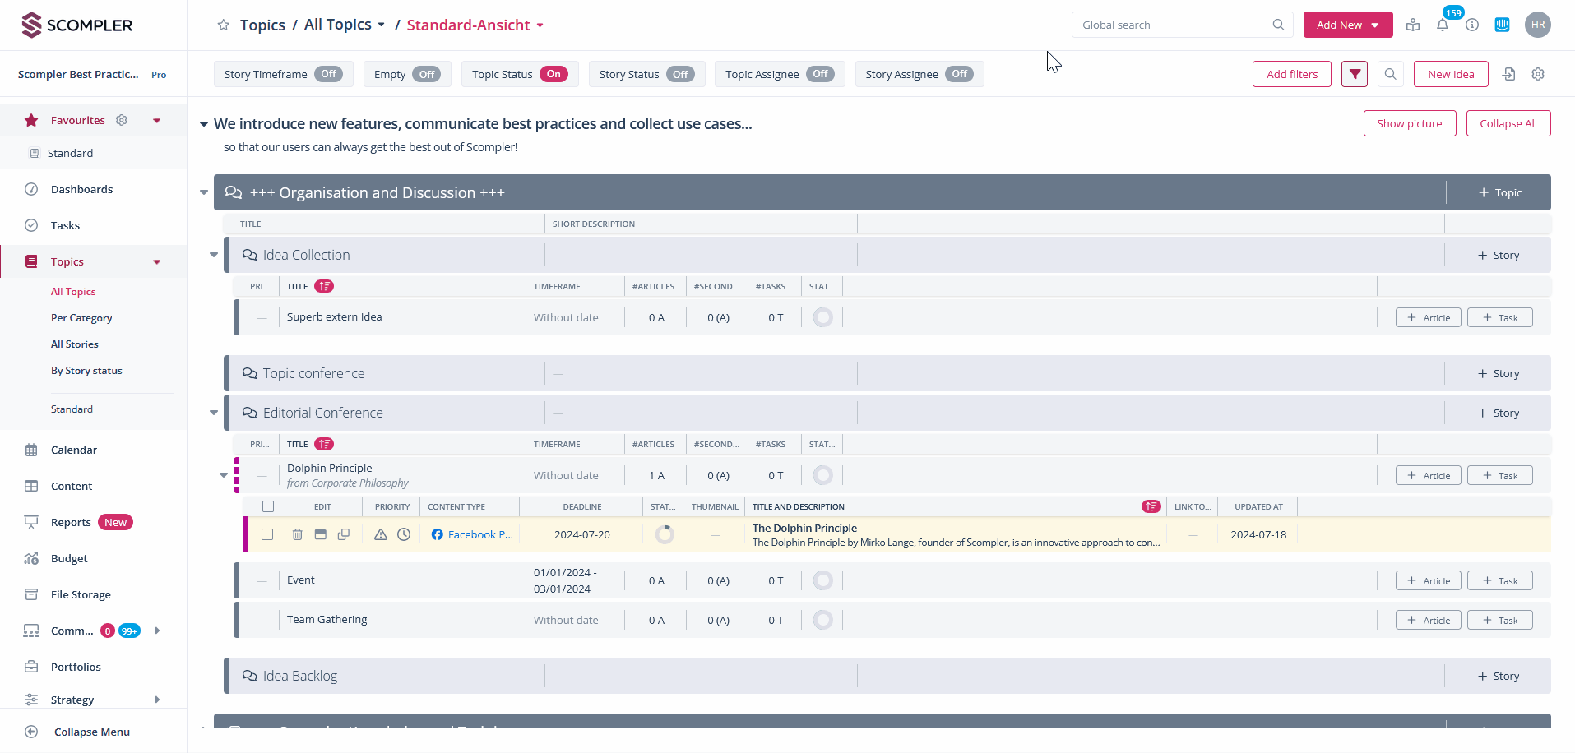Screen dimensions: 1575x753
Task: Click the warning triangle priority icon
Action: click(x=381, y=534)
